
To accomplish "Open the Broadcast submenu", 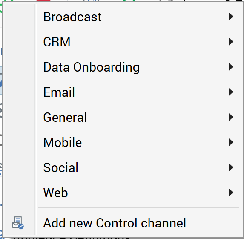I will coord(138,17).
